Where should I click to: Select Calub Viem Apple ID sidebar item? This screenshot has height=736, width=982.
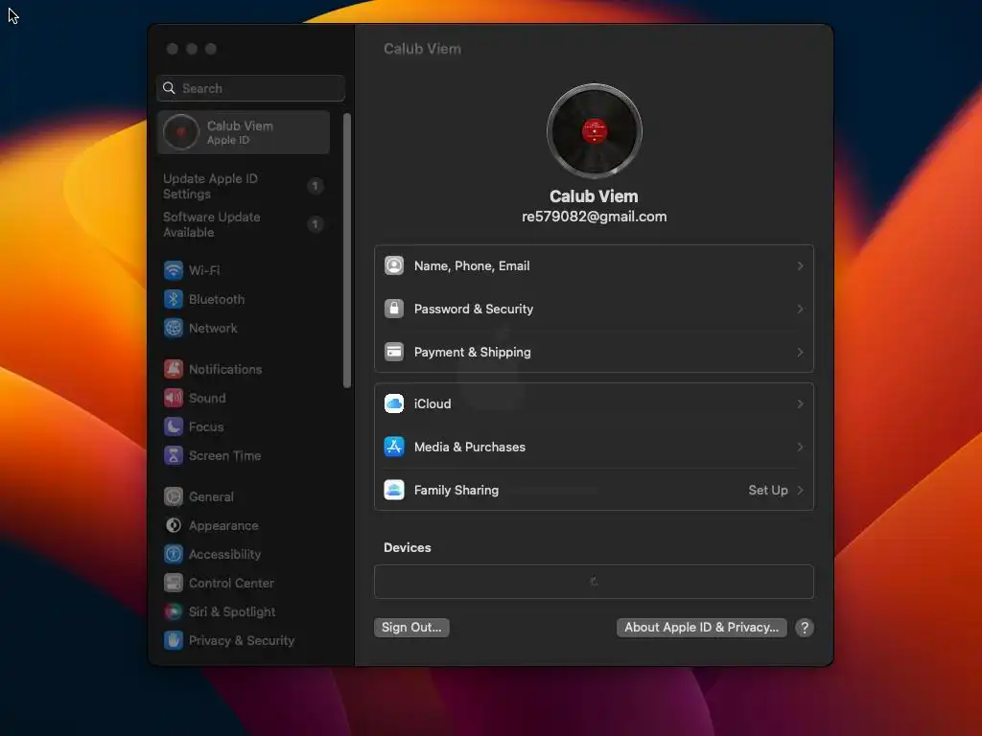(244, 132)
